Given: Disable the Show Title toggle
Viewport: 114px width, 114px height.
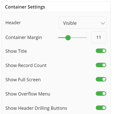Looking at the screenshot, I should click(x=101, y=51).
